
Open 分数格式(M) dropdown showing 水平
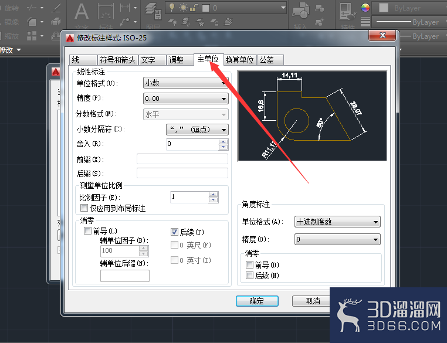pos(185,114)
